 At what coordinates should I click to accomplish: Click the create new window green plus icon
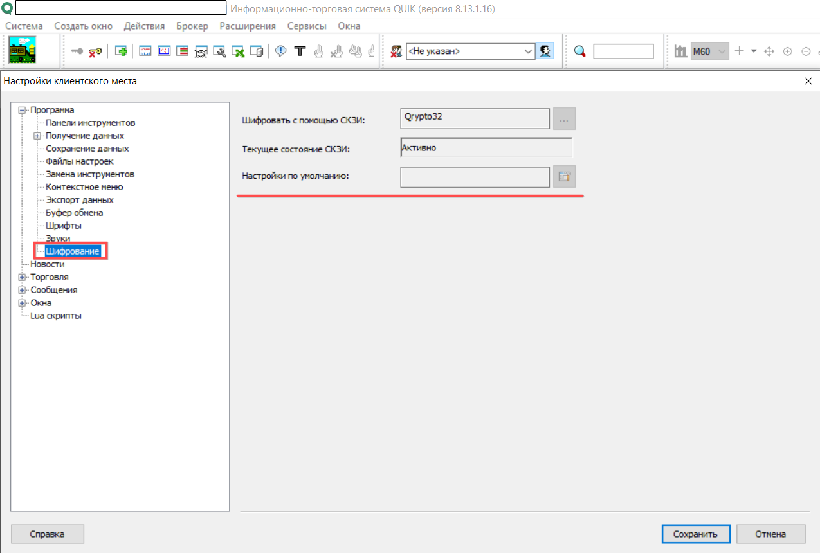tap(121, 51)
